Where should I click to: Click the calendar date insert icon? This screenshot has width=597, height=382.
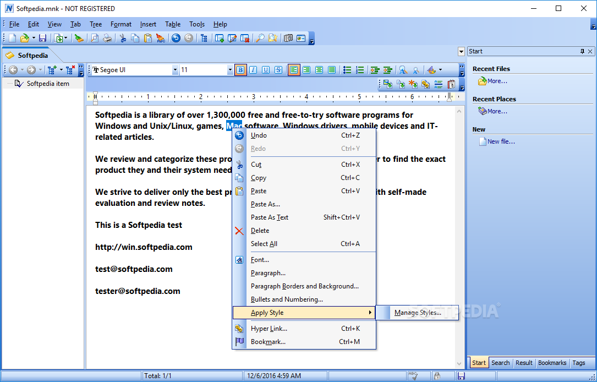451,84
